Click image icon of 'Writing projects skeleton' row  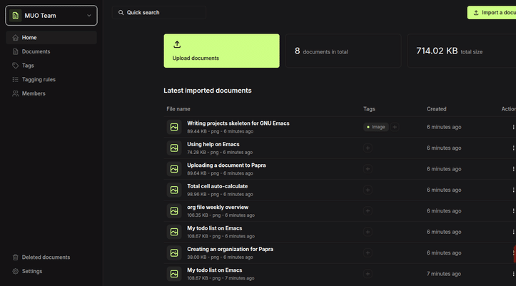(x=174, y=127)
